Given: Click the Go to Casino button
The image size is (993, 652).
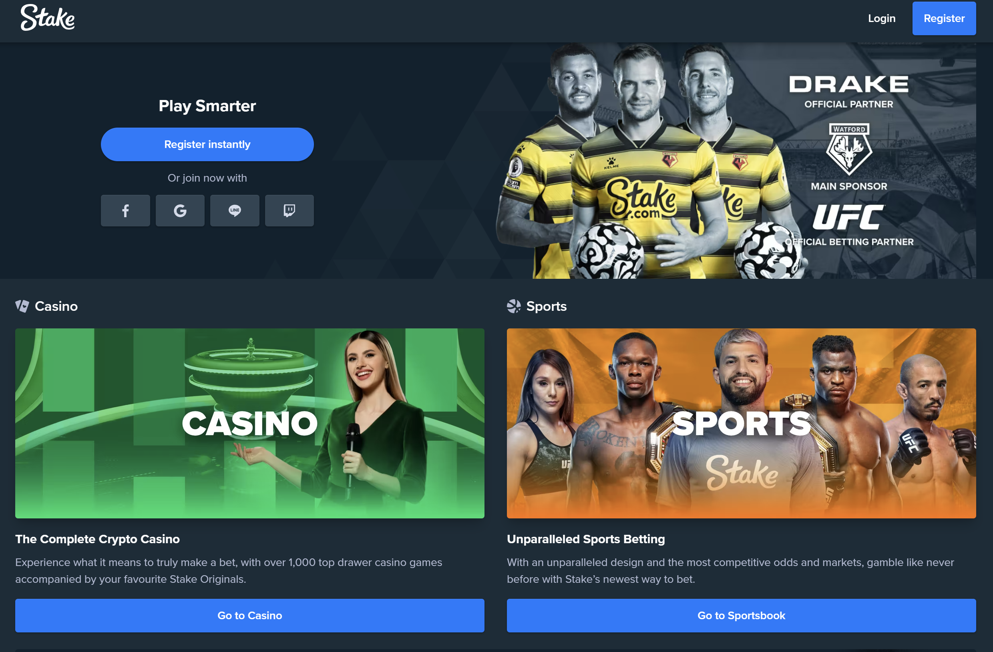Looking at the screenshot, I should [249, 615].
